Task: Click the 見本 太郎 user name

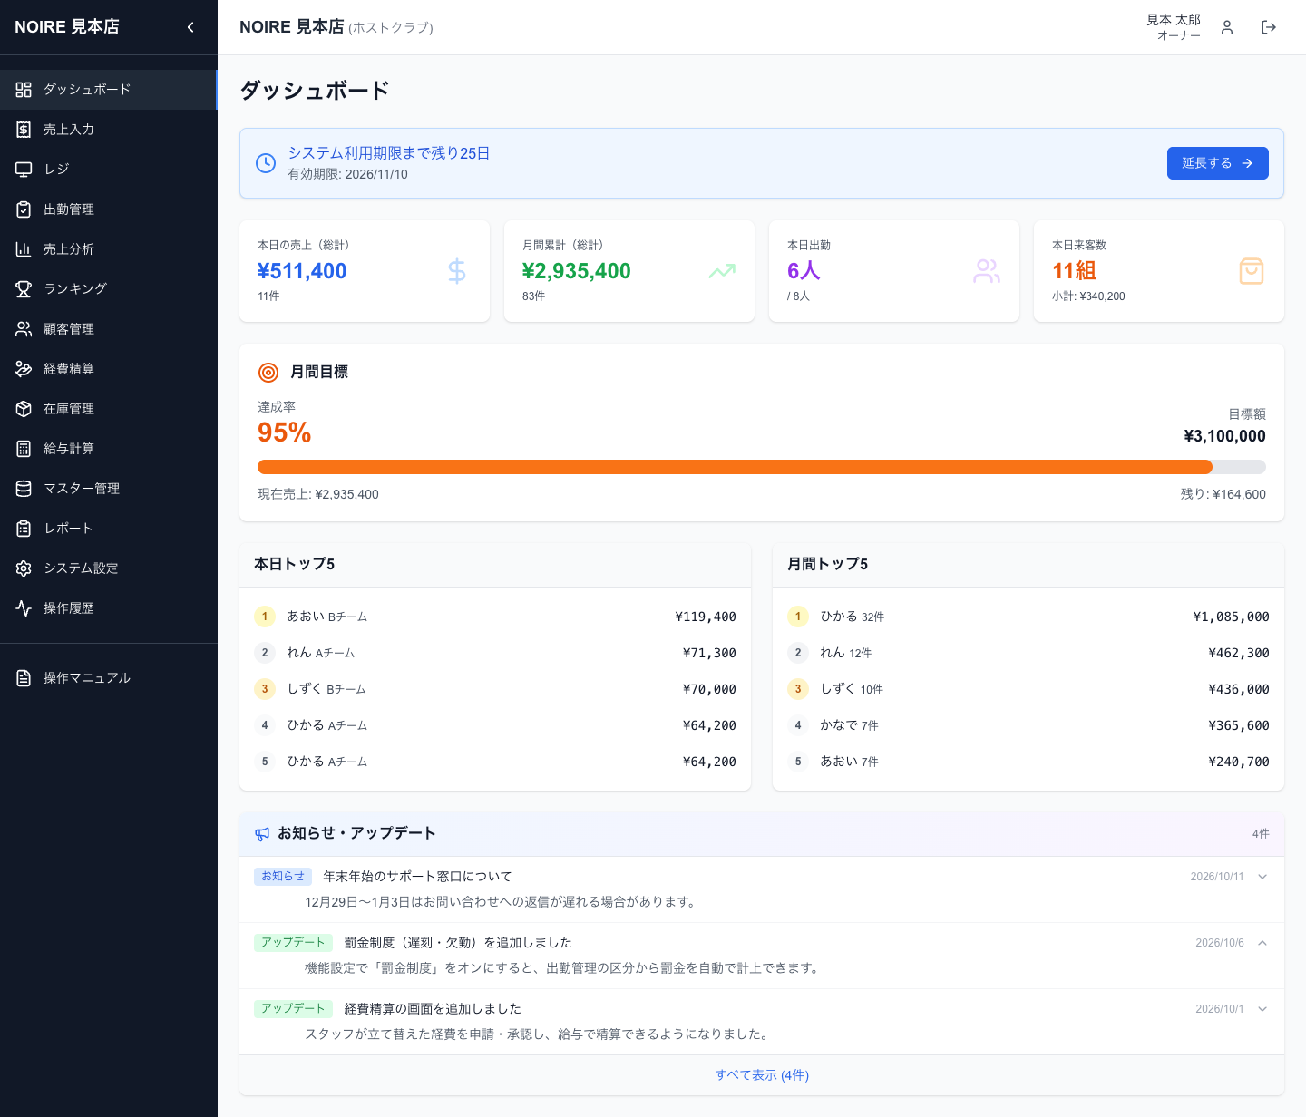Action: [1174, 20]
